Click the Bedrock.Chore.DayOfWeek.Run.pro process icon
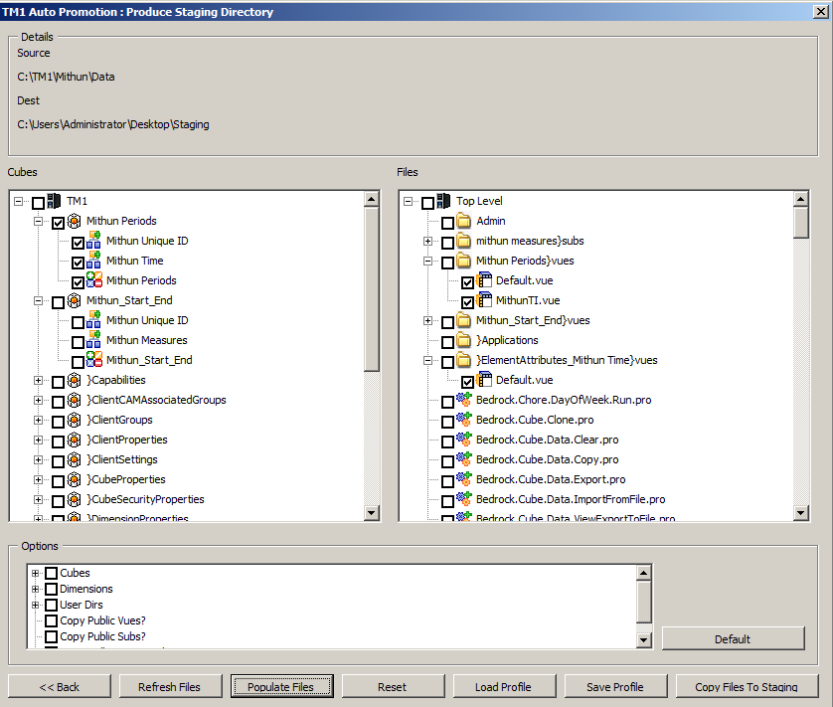833x707 pixels. (464, 400)
